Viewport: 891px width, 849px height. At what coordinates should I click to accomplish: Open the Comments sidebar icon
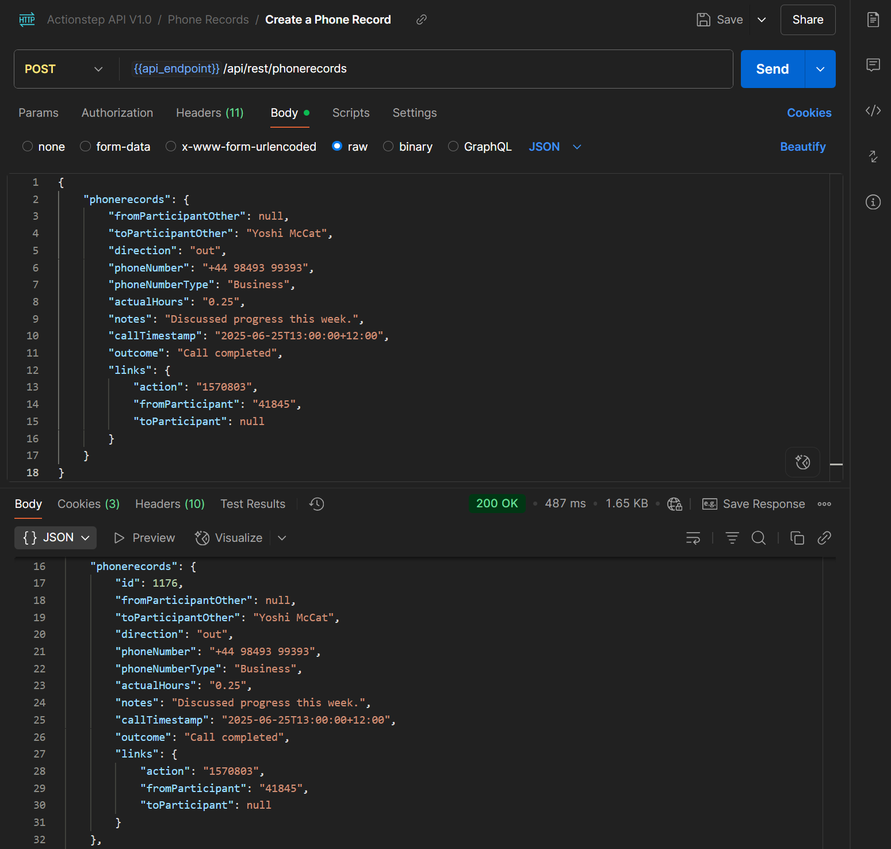[873, 64]
